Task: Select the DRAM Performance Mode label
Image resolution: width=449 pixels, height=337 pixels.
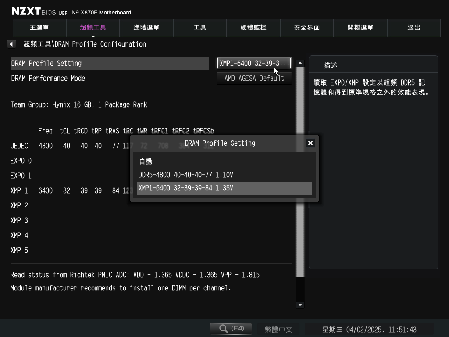Action: tap(48, 78)
